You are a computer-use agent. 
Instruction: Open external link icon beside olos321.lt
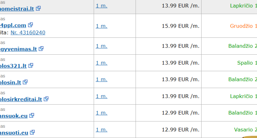(30, 66)
